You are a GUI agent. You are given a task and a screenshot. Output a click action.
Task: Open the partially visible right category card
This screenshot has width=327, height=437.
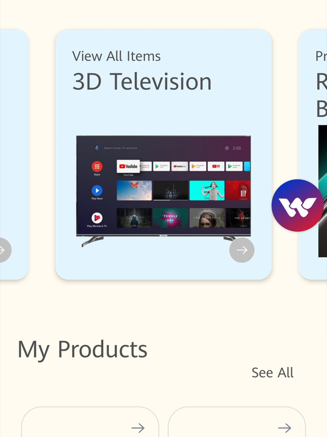pyautogui.click(x=313, y=154)
